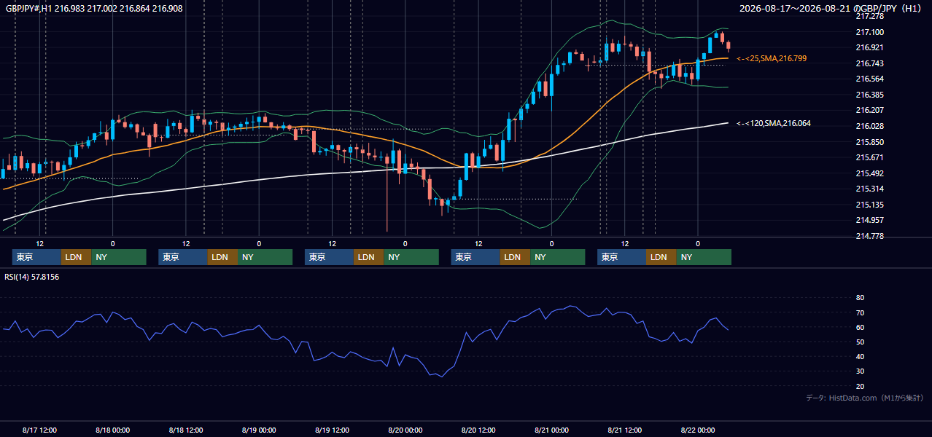932x437 pixels.
Task: Click the 8/22 00:00 time axis label
Action: coord(698,430)
